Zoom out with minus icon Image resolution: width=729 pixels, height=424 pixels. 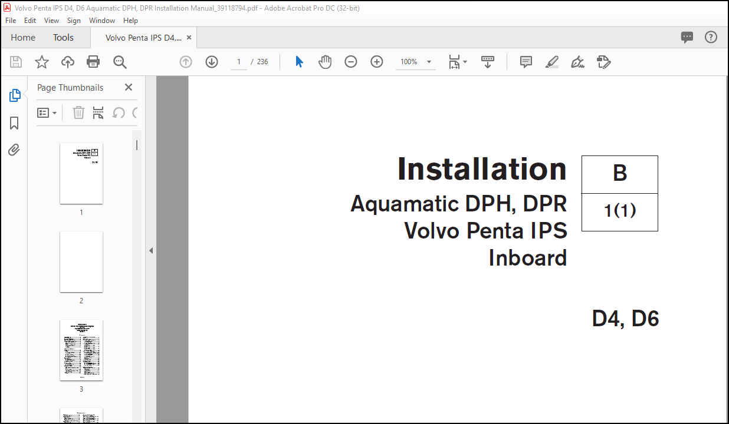[351, 62]
